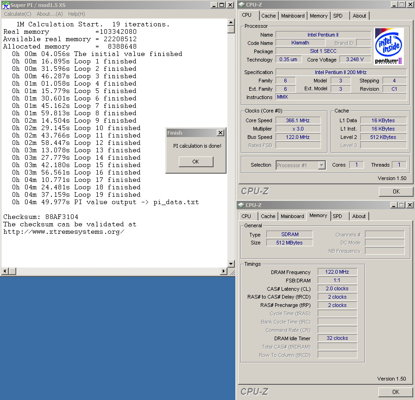Switch to the Memory tab in the top CPU-Z window
This screenshot has width=415, height=400.
point(319,16)
